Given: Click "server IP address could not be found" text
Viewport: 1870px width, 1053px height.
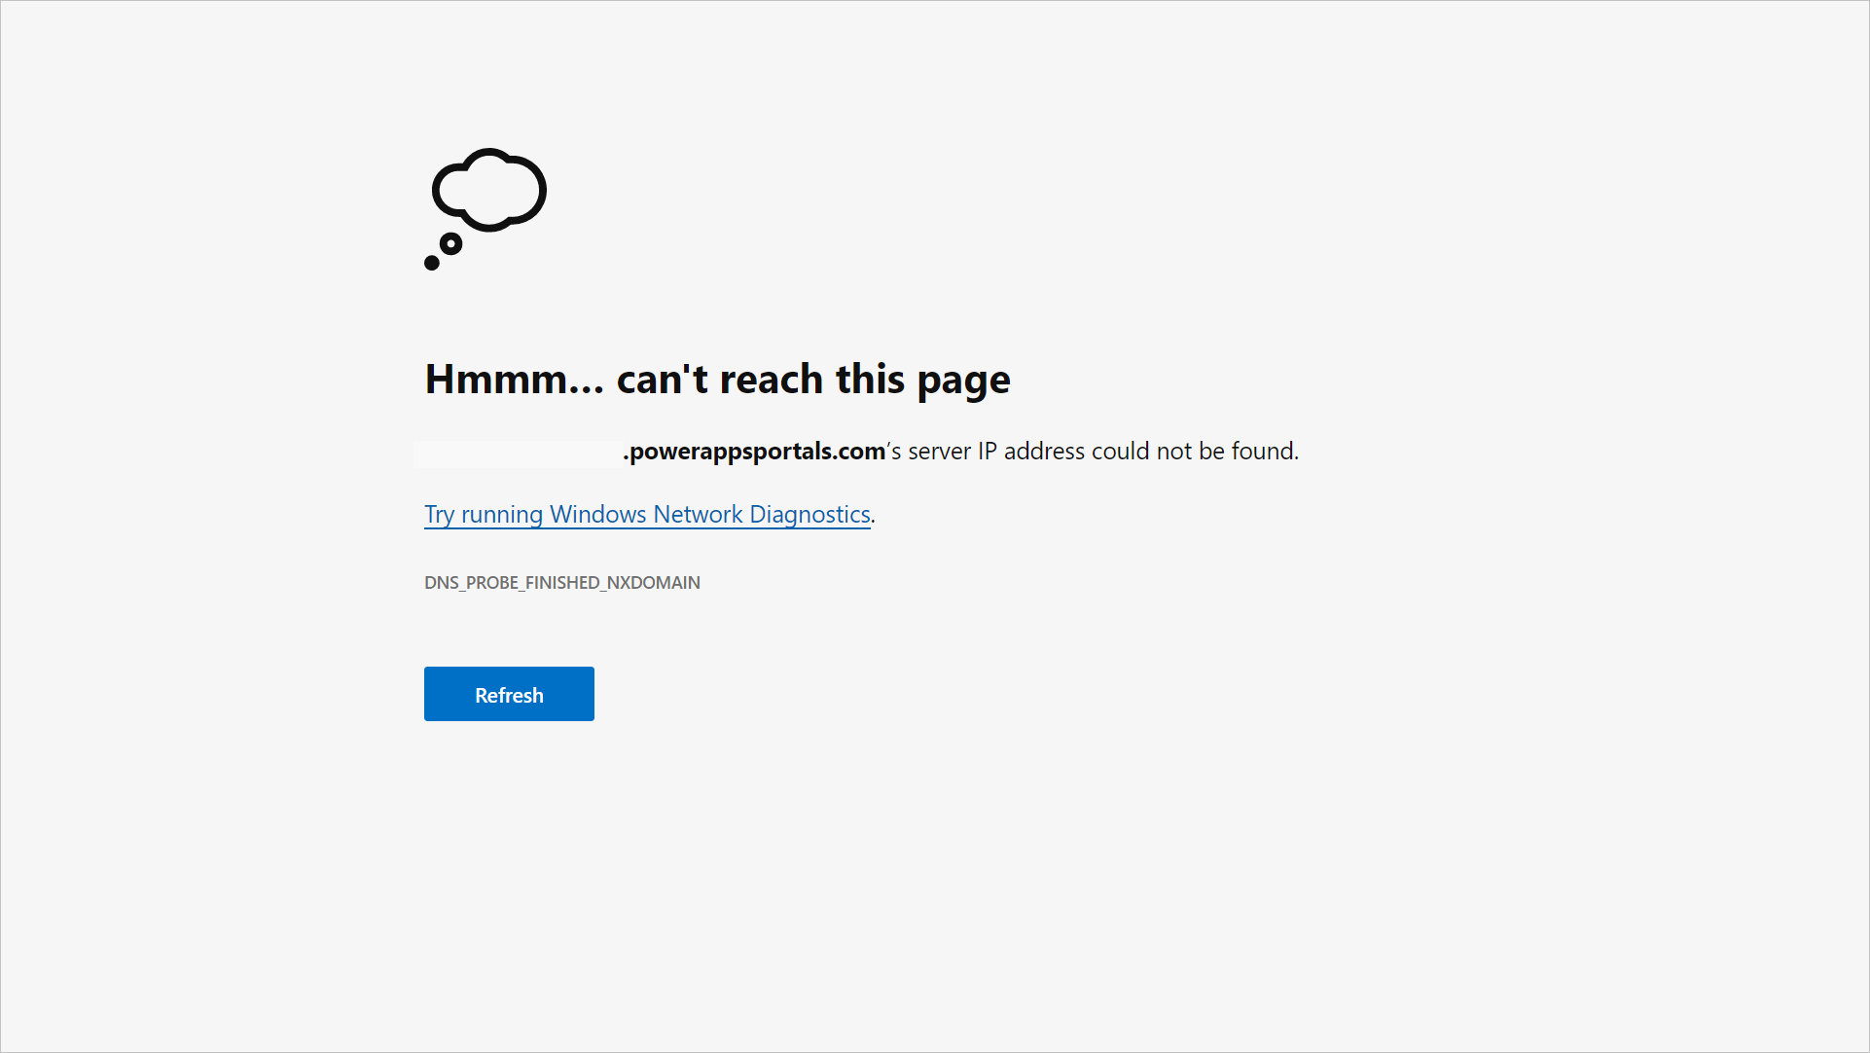Looking at the screenshot, I should [1102, 452].
